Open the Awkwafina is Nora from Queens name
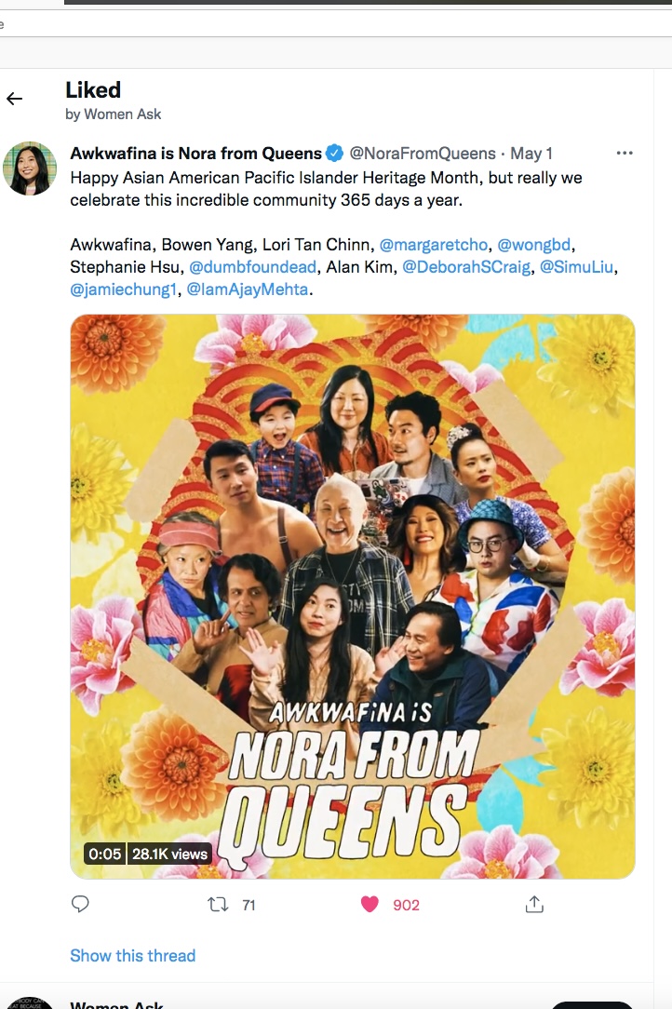 point(195,154)
